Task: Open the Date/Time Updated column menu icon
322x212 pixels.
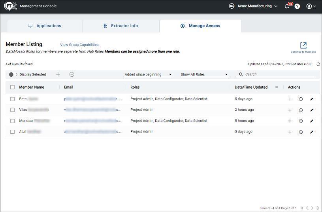Action: tap(277, 87)
